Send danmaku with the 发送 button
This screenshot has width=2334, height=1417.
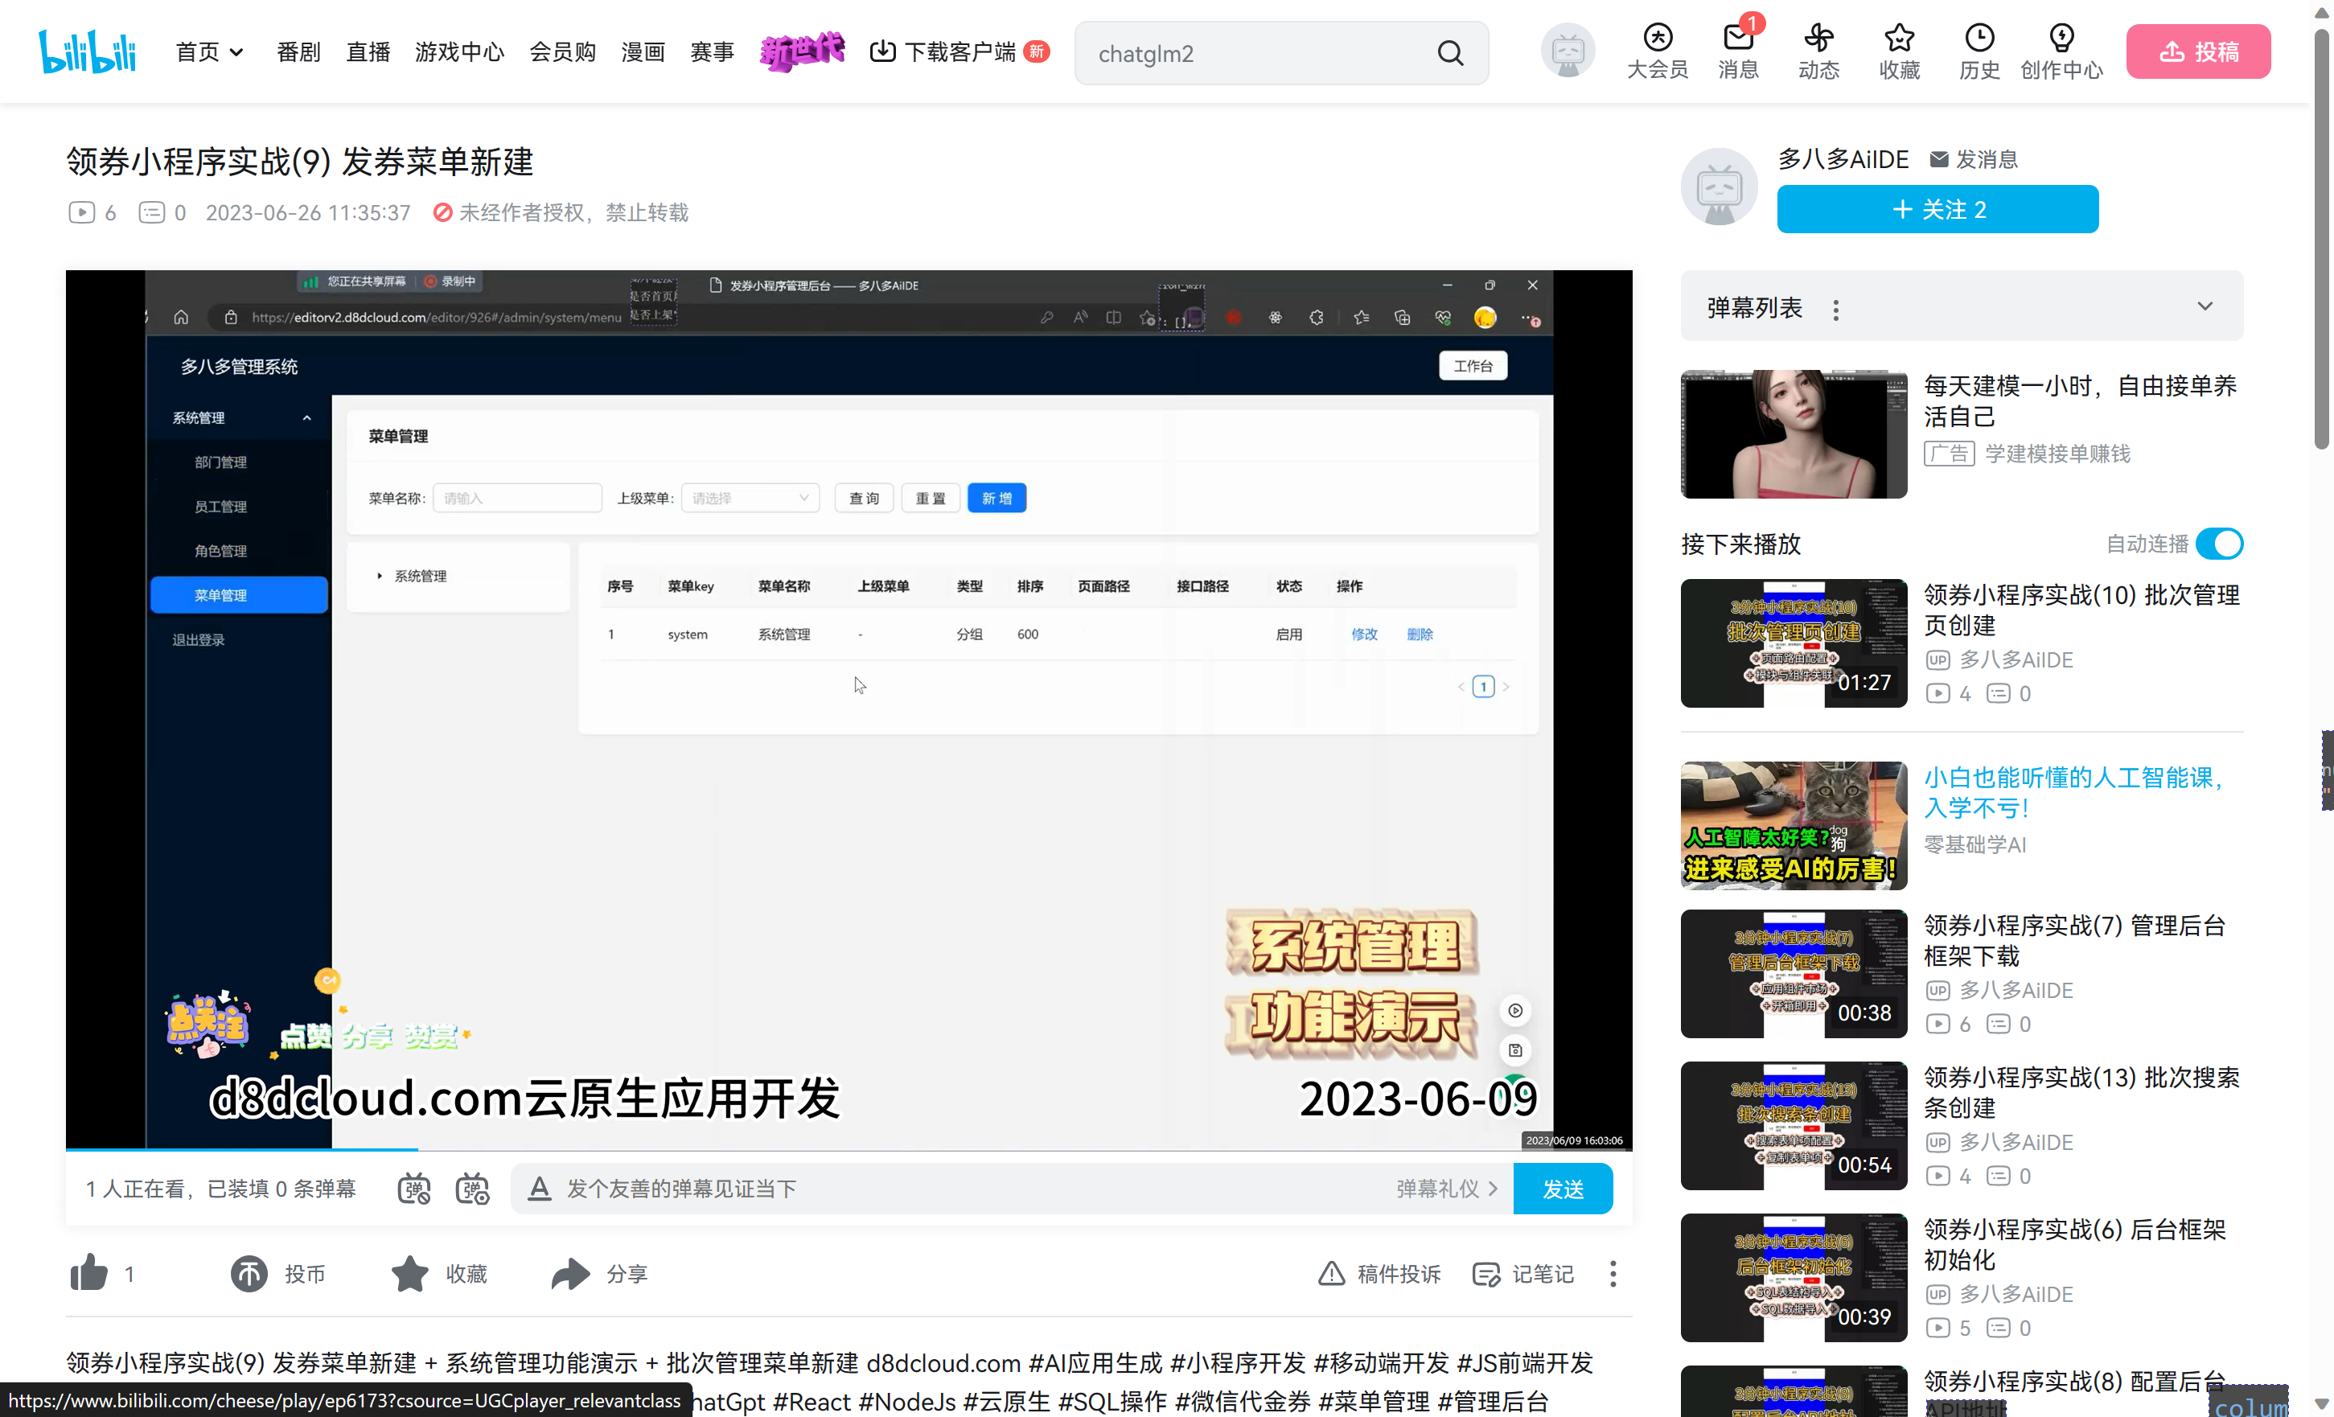[x=1562, y=1189]
